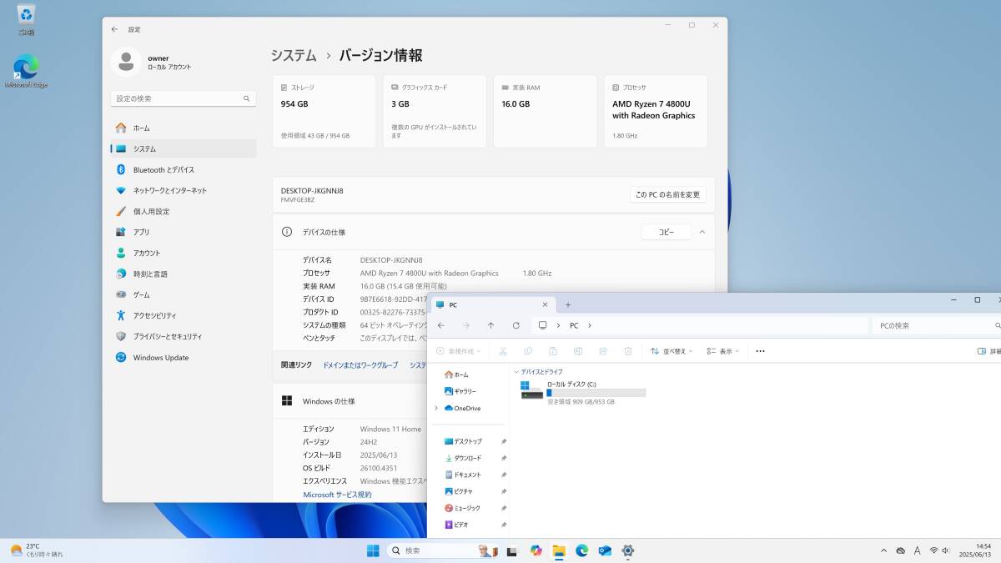The width and height of the screenshot is (1001, 563).
Task: Click the Copy icon in Explorer toolbar
Action: pos(527,350)
